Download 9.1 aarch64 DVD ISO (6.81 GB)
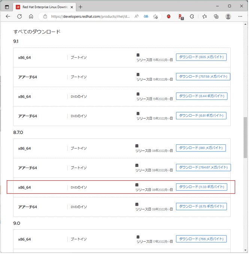The image size is (249, 254). 201,116
